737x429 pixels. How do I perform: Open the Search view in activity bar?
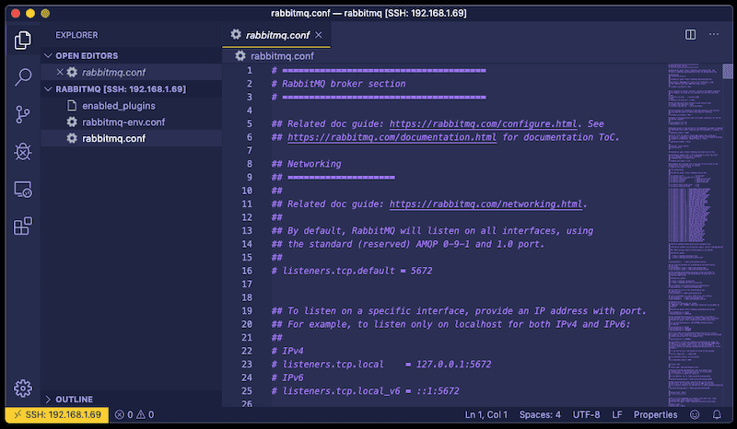point(22,77)
